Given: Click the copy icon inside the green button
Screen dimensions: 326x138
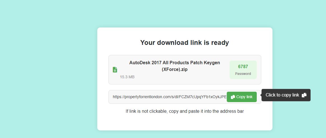Looking at the screenshot, I should coord(233,97).
